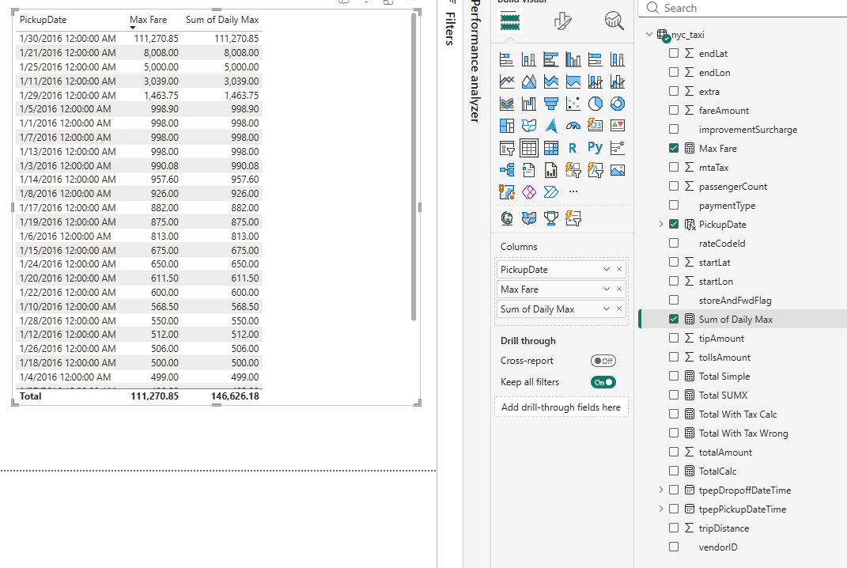Open the Performance analyzer pane

coord(475,61)
